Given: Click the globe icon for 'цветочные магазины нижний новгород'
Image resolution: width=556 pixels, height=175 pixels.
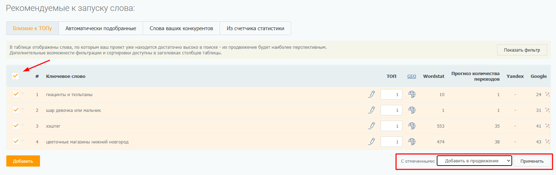Looking at the screenshot, I should pos(412,142).
